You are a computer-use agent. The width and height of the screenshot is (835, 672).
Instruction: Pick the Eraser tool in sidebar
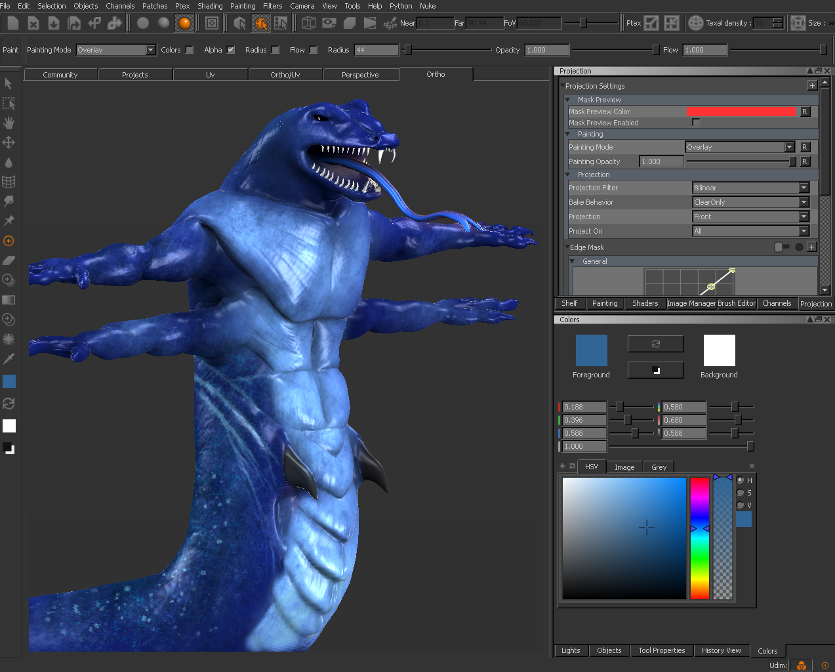coord(9,261)
